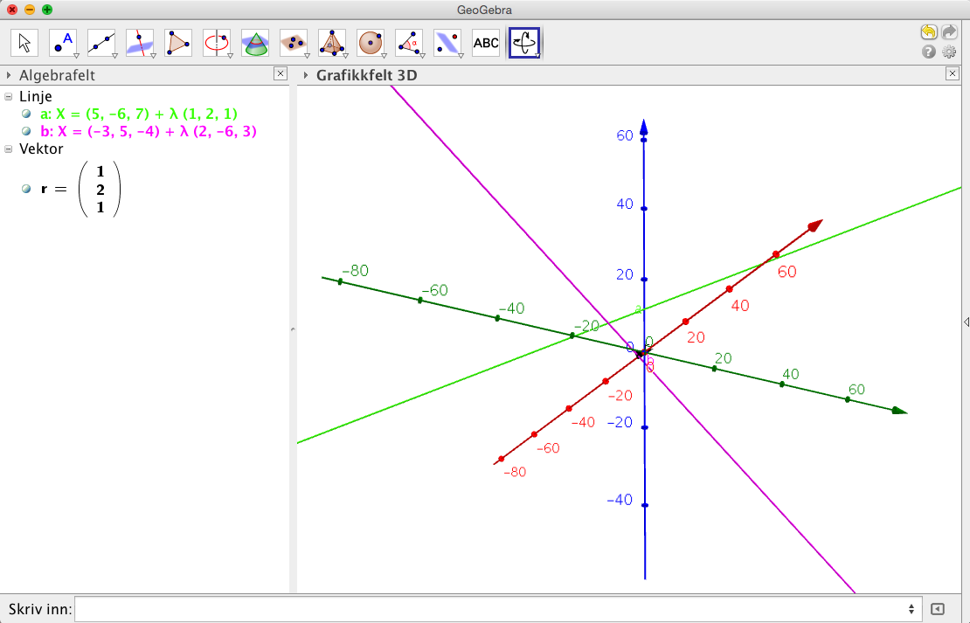Viewport: 970px width, 623px height.
Task: Select the Polygon tool
Action: 178,42
